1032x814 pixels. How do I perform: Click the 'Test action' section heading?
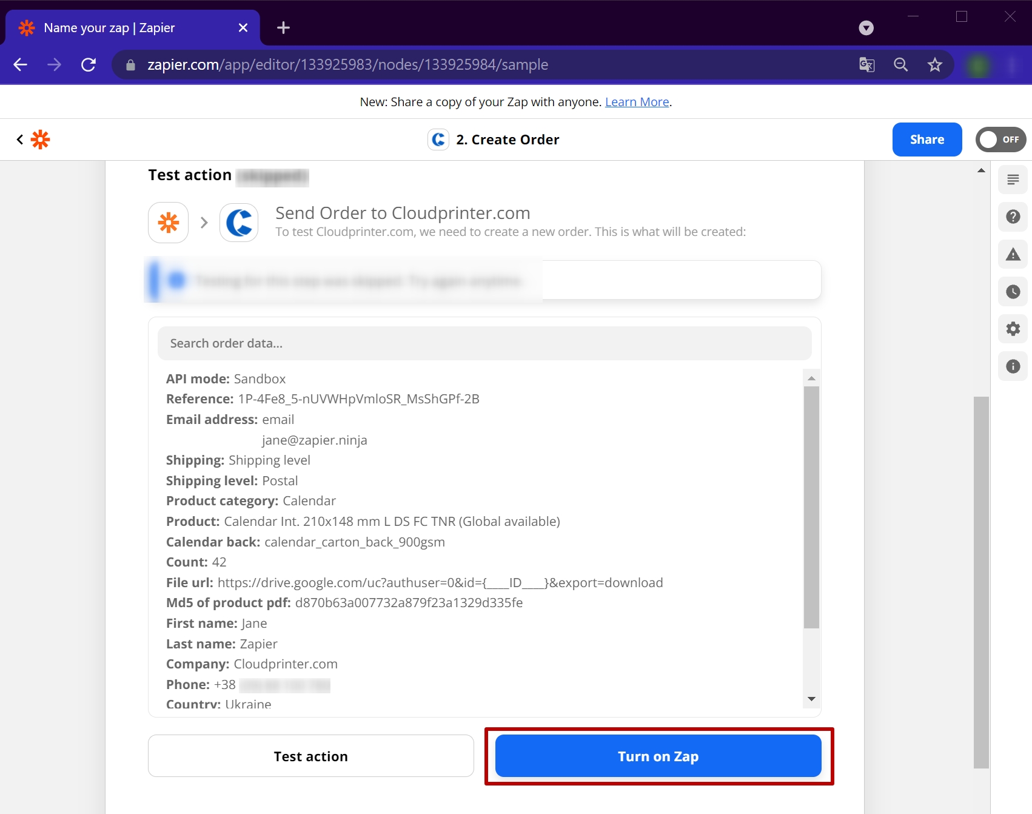[x=190, y=175]
